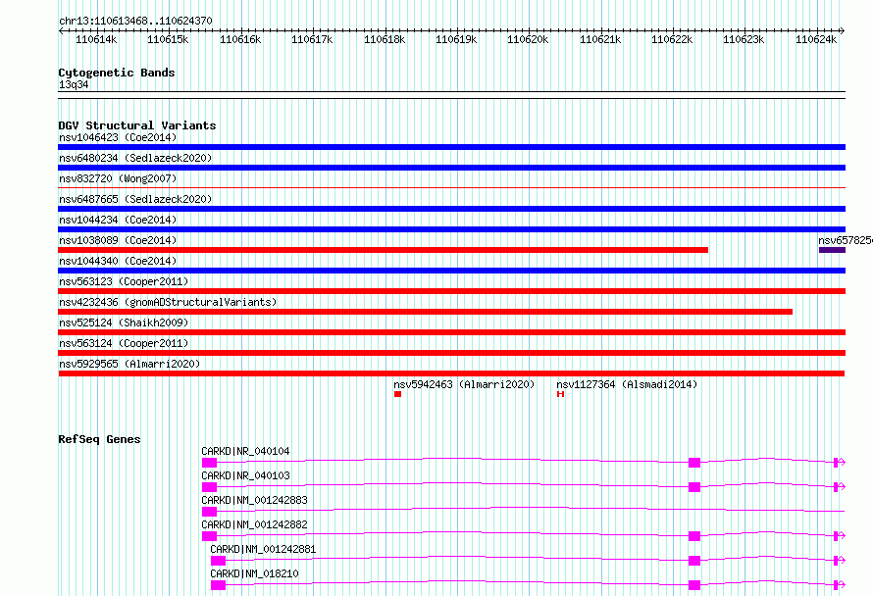Click the nsv6480234 (Sedlazeck2020) variant bar

pos(451,168)
